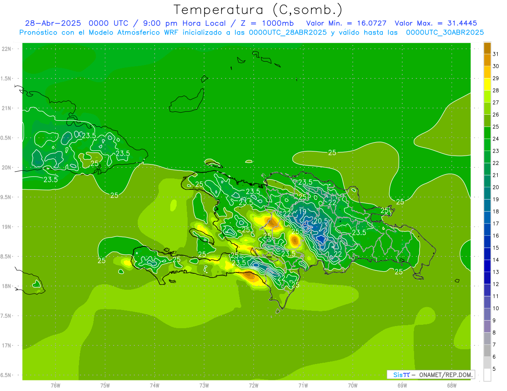Screen dimensions: 507x391
Task: Click the '74W' longitude axis label
Action: tap(154, 386)
